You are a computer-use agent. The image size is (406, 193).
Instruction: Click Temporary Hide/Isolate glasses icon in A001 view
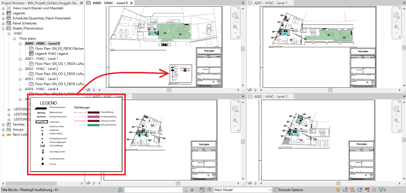pyautogui.click(x=250, y=90)
